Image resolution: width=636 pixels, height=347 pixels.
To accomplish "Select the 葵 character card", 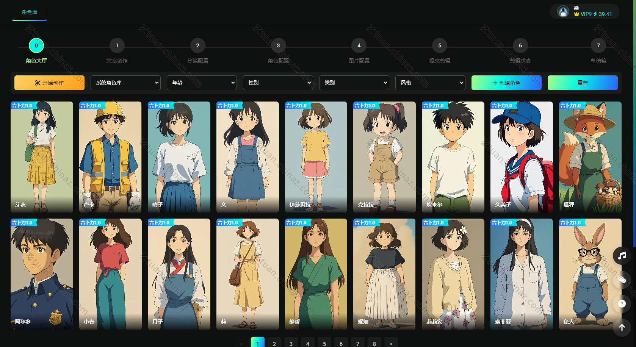I will pyautogui.click(x=248, y=274).
